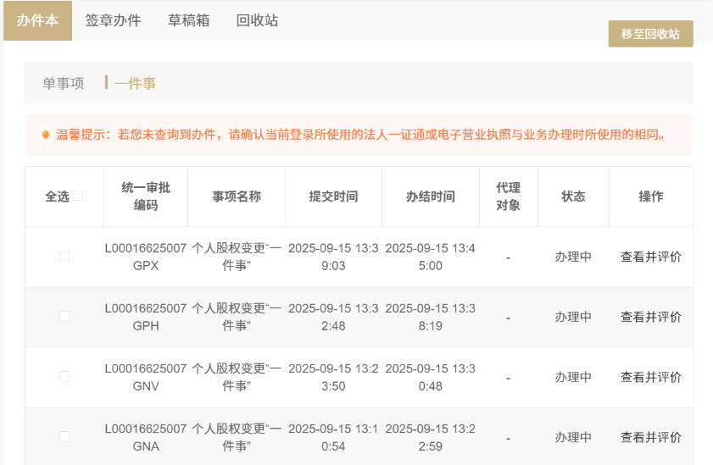Switch to the 办件本 tab

(37, 20)
